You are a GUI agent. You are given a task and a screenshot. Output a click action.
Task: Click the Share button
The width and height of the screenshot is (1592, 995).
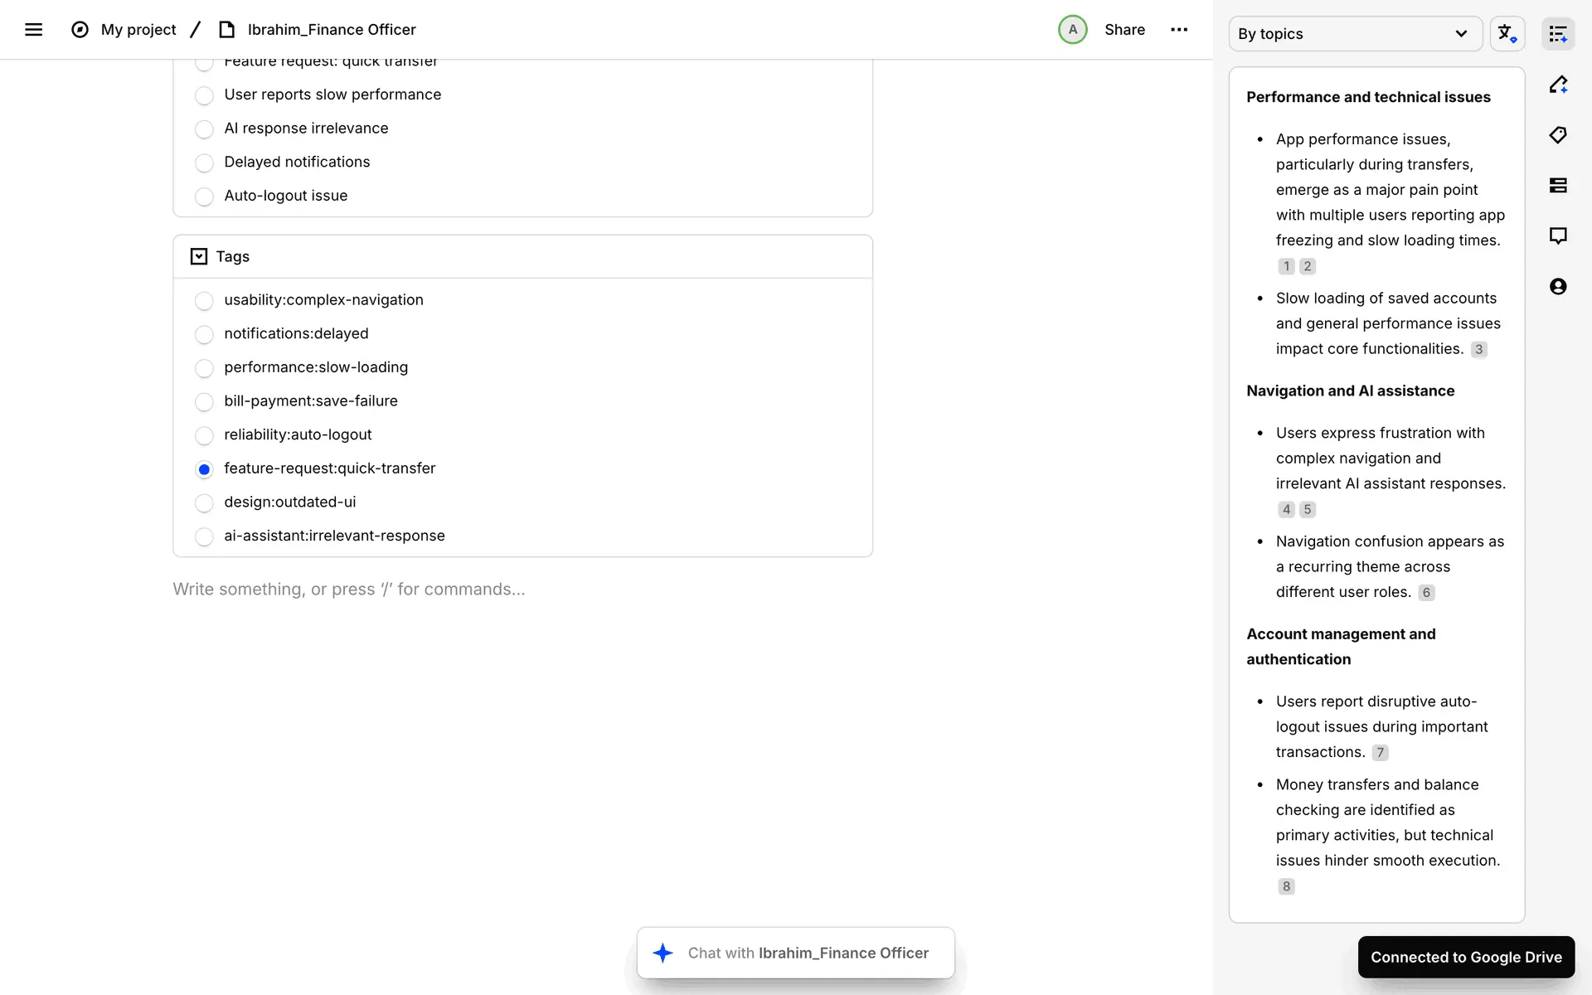pyautogui.click(x=1124, y=30)
